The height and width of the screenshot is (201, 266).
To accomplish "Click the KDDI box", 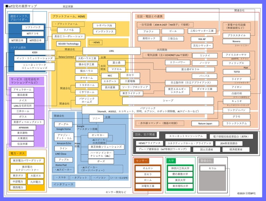I will (35, 52).
